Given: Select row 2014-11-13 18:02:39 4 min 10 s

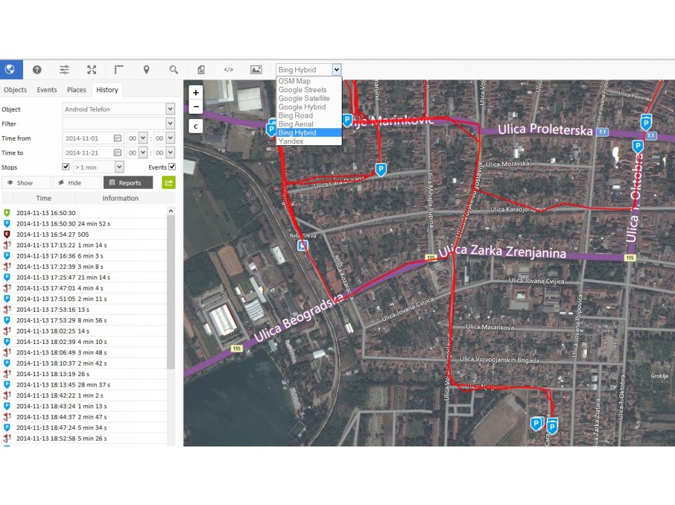Looking at the screenshot, I should tap(84, 342).
